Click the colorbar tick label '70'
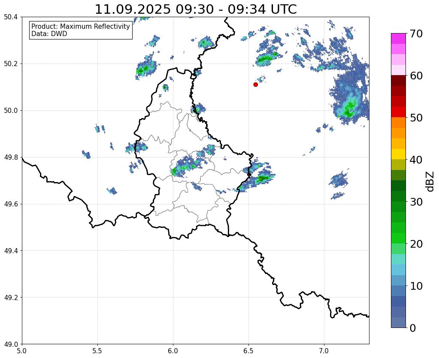This screenshot has width=439, height=358. (416, 33)
